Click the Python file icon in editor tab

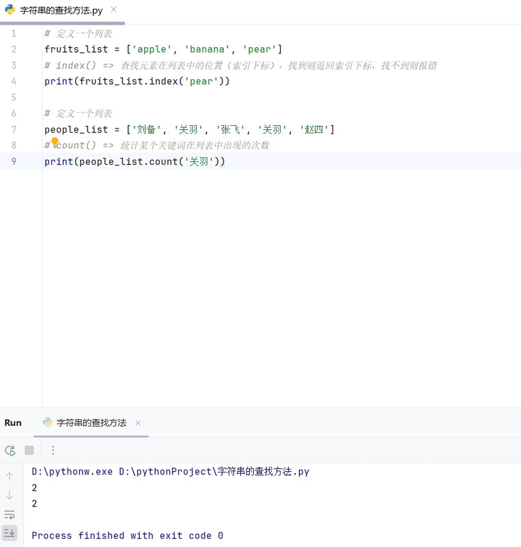click(10, 10)
